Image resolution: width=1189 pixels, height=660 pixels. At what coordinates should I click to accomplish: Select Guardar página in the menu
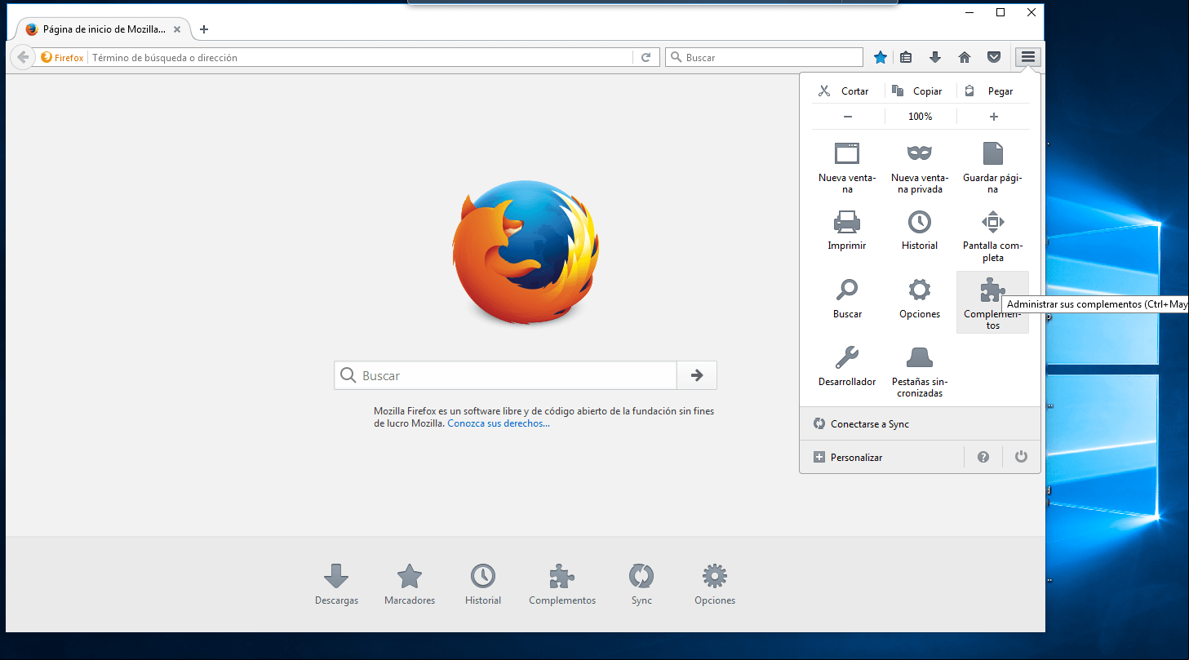tap(992, 167)
